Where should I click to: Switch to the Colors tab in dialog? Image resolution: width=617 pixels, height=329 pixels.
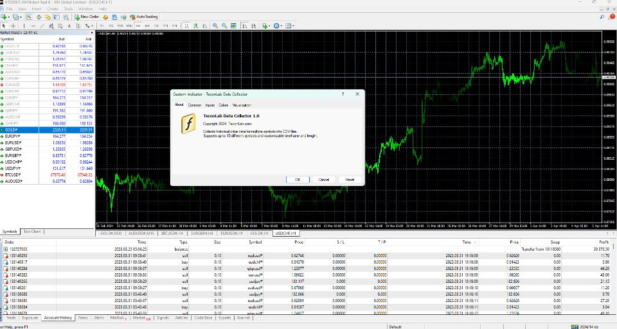coord(223,105)
